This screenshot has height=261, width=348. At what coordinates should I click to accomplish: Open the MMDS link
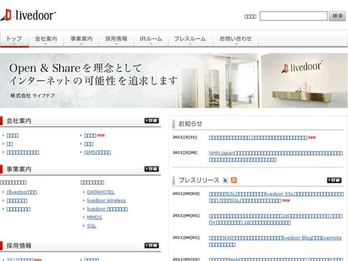coord(95,217)
